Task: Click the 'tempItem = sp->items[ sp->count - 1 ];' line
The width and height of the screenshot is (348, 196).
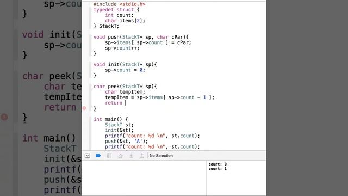Action: click(159, 97)
